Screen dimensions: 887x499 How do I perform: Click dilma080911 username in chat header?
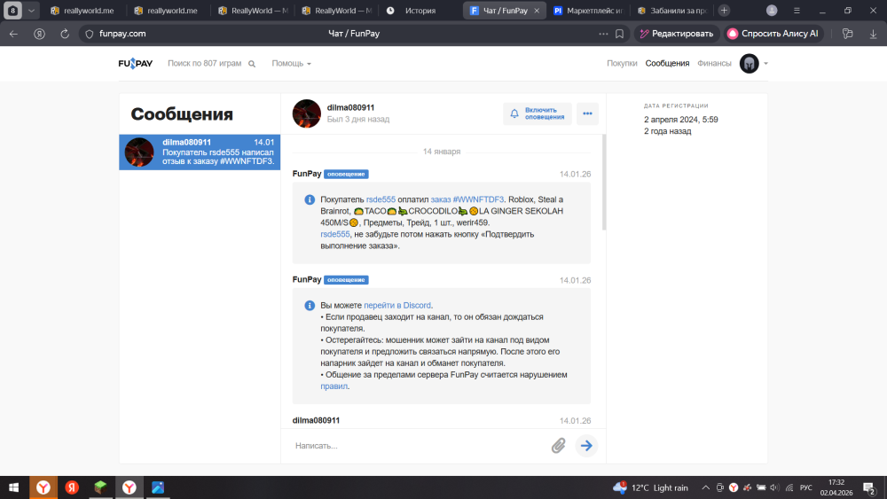pos(350,107)
